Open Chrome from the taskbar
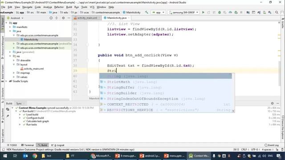This screenshot has width=285, height=160. click(35, 156)
